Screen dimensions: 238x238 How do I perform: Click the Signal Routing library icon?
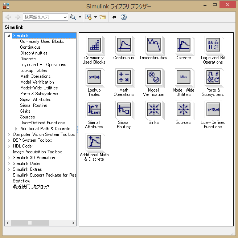[124, 109]
